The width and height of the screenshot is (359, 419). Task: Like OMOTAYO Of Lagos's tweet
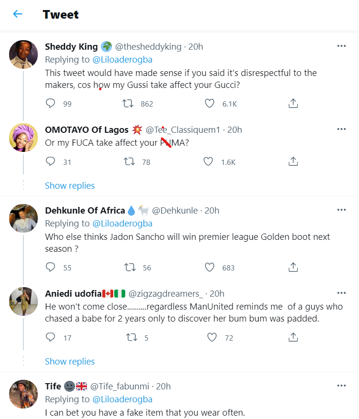coord(208,162)
